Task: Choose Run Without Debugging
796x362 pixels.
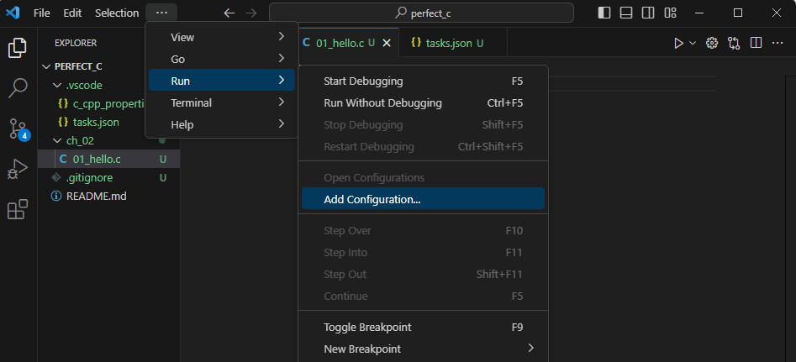Action: (423, 103)
